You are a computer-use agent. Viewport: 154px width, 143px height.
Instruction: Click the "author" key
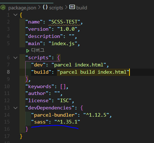(x=37, y=94)
